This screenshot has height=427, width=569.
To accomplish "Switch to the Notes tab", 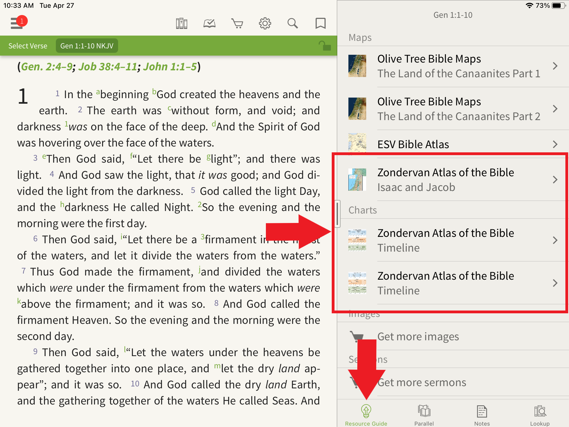I will [x=482, y=415].
